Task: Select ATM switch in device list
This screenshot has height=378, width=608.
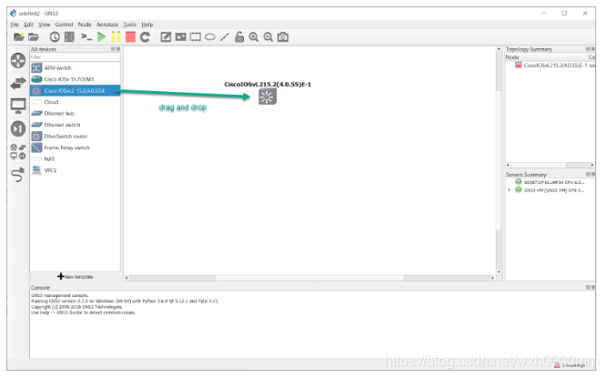Action: click(76, 68)
